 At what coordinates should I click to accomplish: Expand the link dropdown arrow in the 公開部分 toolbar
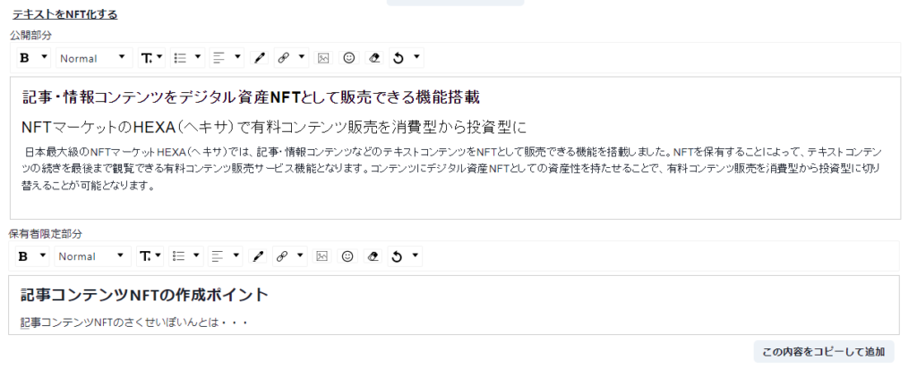tap(301, 57)
